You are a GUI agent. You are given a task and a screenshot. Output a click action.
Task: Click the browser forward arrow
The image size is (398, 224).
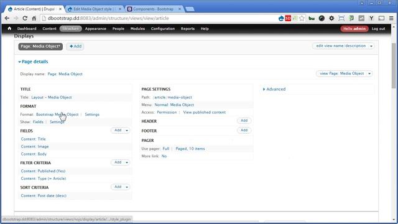tap(16, 18)
